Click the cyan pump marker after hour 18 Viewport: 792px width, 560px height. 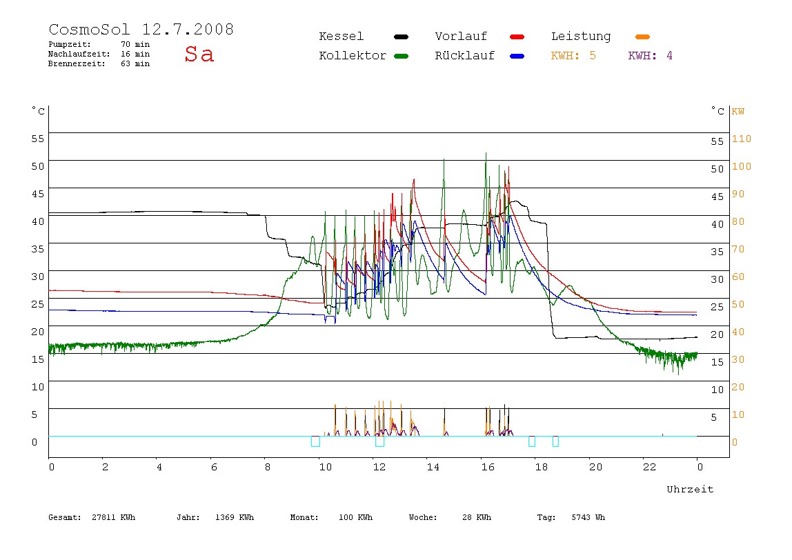pos(555,441)
